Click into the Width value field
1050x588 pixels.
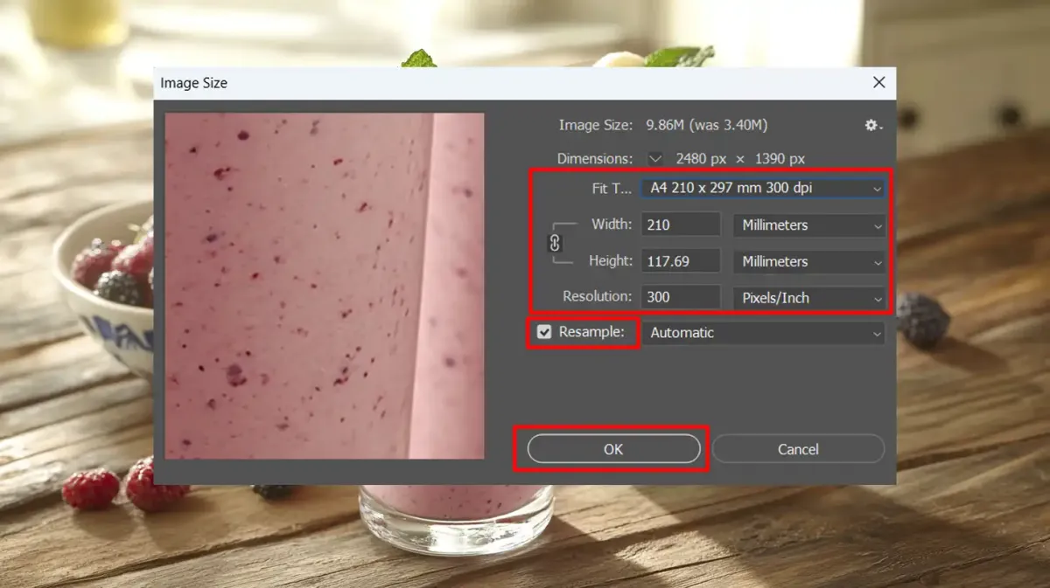[681, 225]
